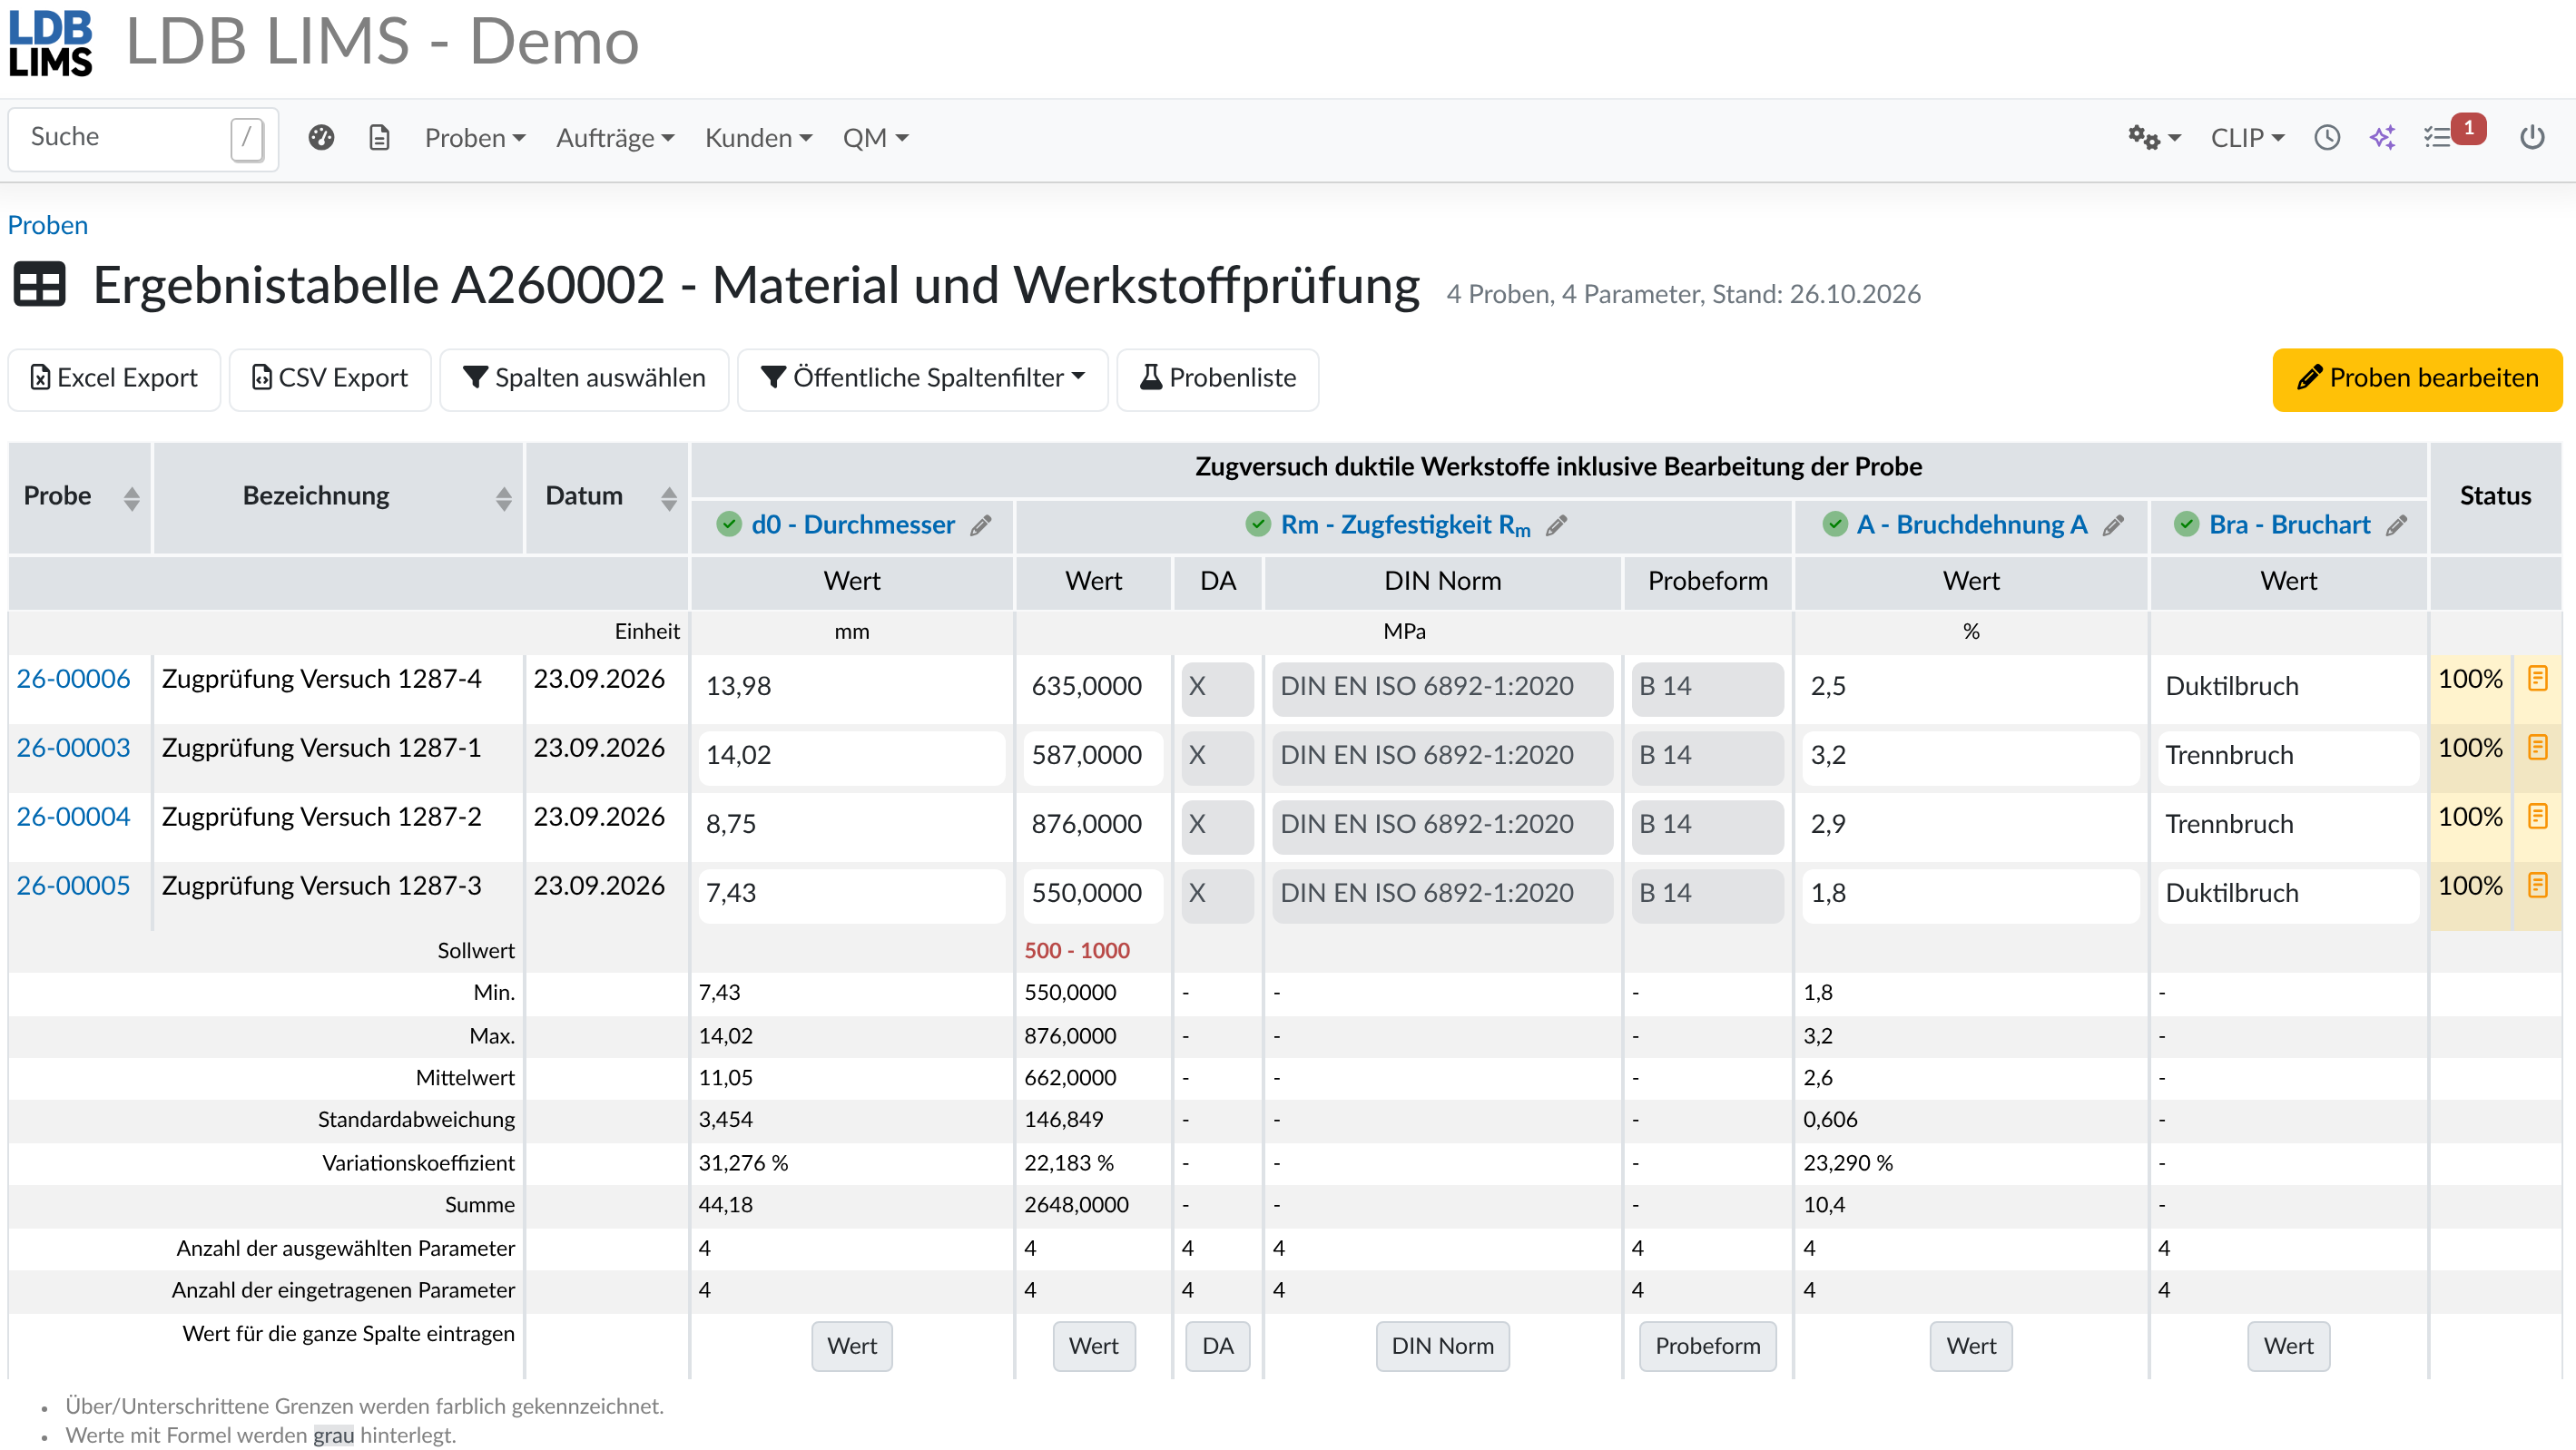Image resolution: width=2576 pixels, height=1450 pixels.
Task: Click Proben bearbeiten button
Action: coord(2417,379)
